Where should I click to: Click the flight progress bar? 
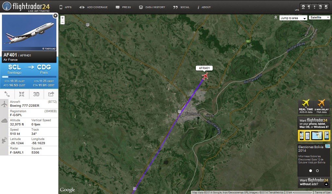click(29, 77)
